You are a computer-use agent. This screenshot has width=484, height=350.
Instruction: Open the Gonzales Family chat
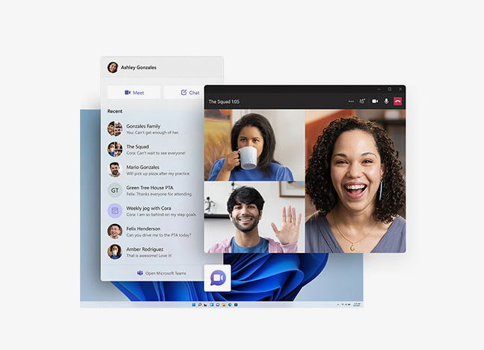(x=153, y=129)
